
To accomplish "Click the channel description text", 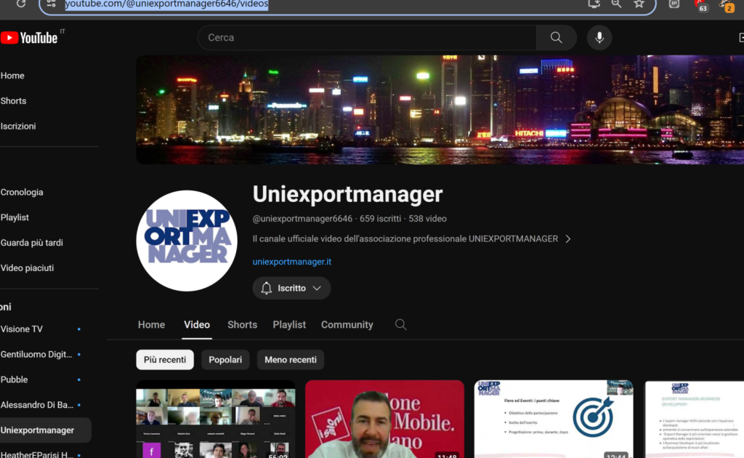I will click(405, 238).
